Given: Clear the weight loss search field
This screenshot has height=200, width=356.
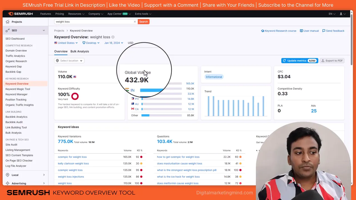Looking at the screenshot, I should 135,21.
